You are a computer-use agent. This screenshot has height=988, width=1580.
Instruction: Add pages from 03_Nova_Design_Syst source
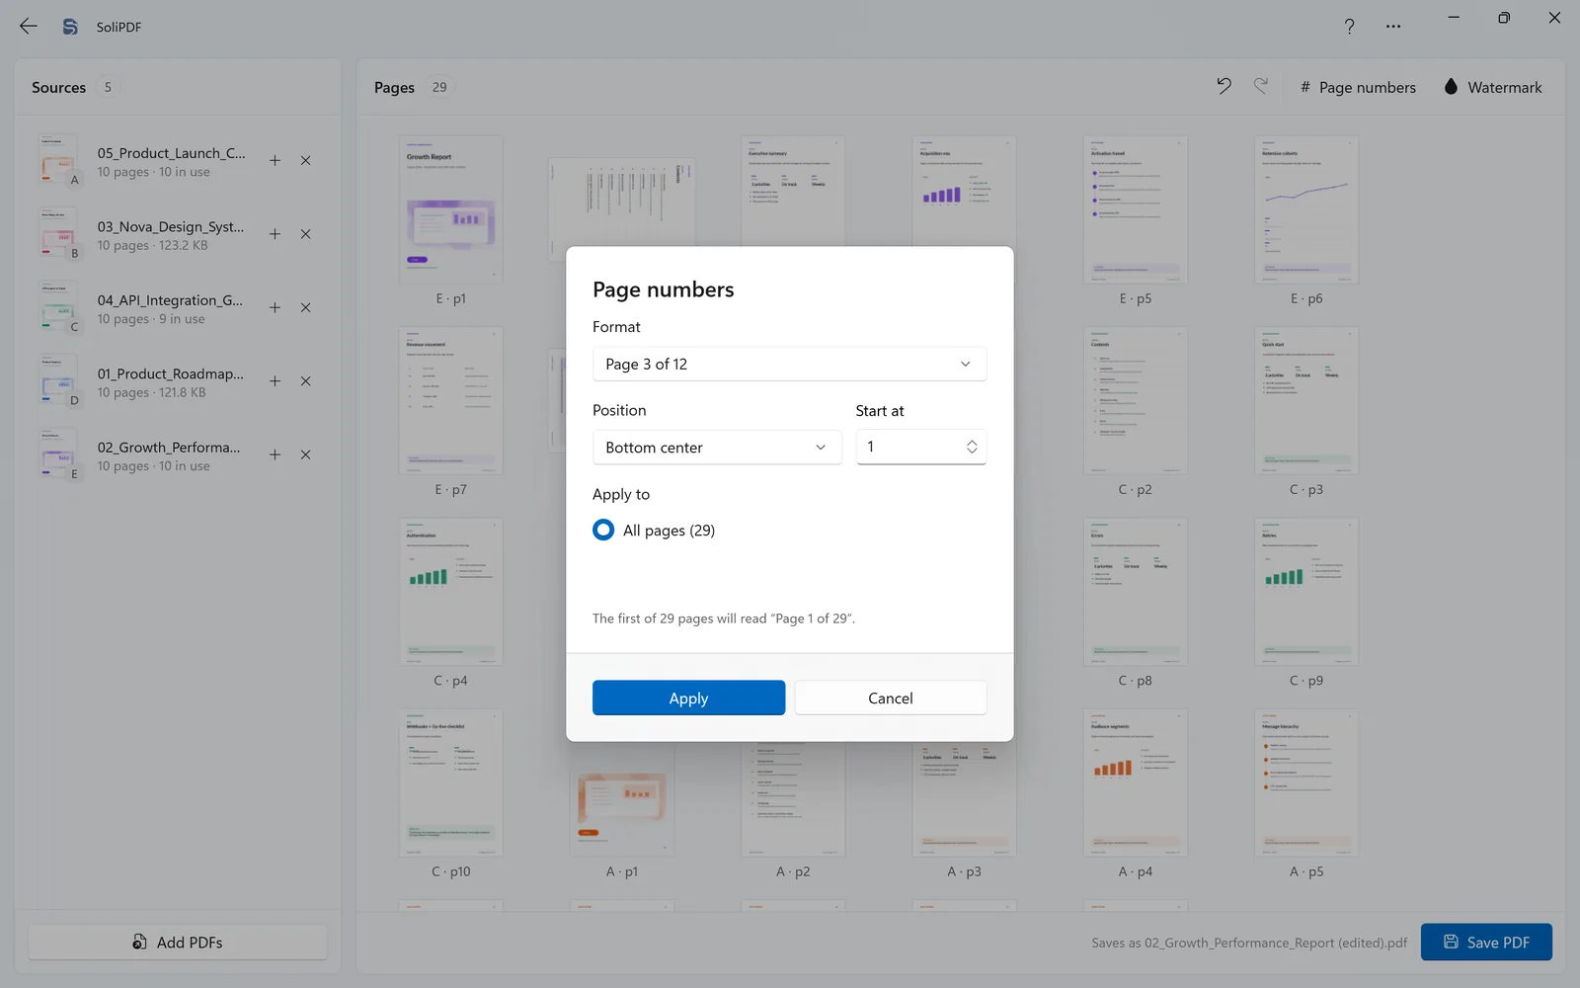click(275, 234)
